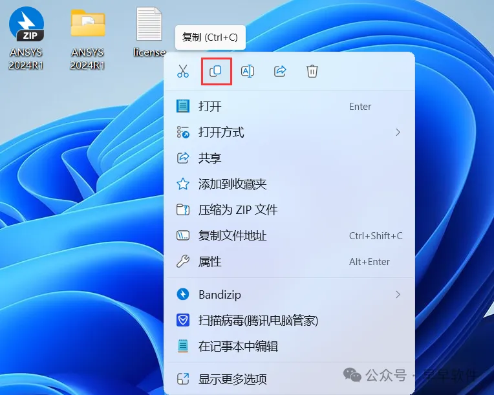Select 在记事本中编辑

pos(289,347)
